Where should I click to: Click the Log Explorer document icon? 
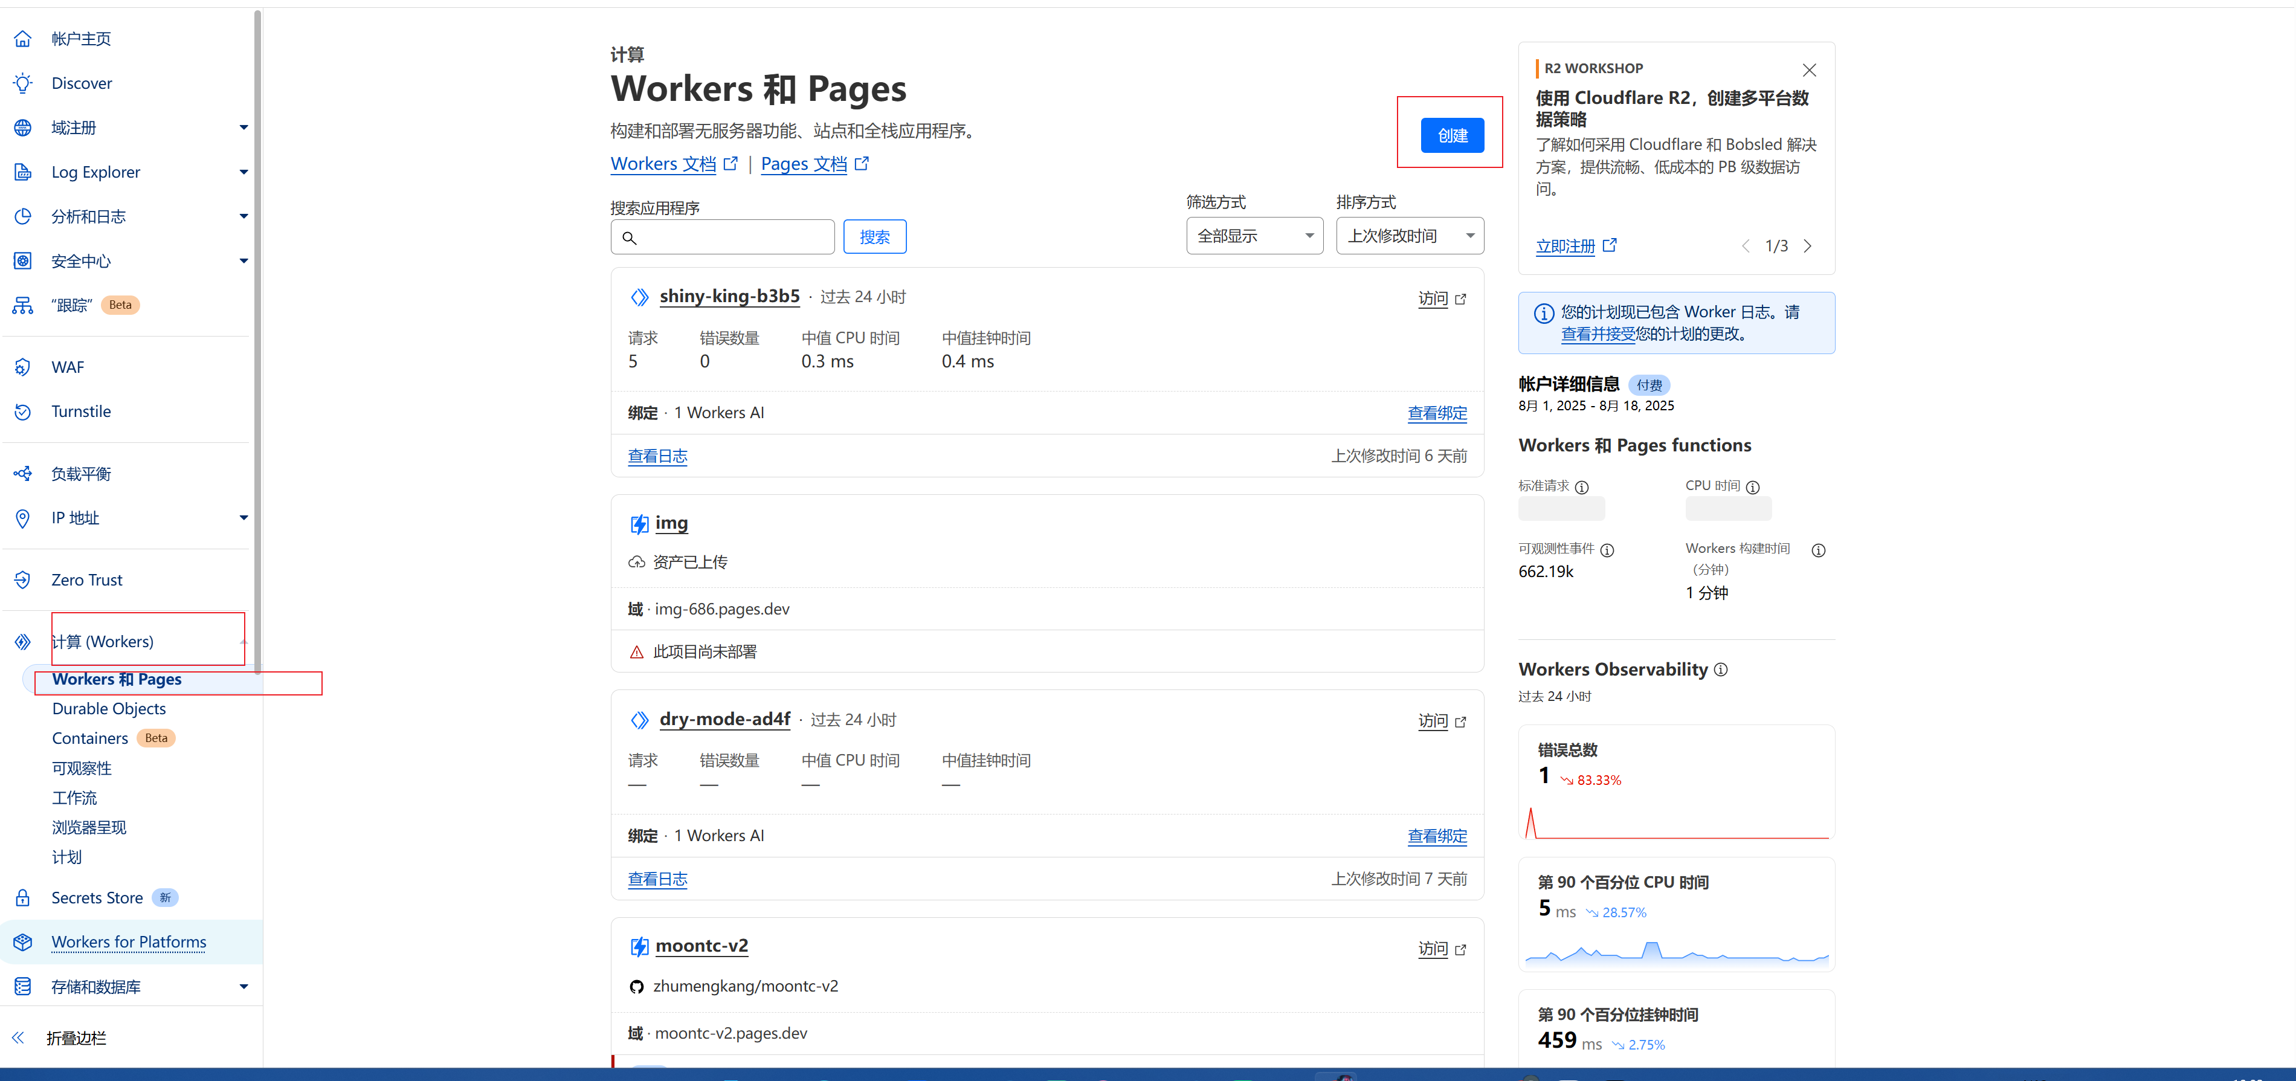coord(22,172)
